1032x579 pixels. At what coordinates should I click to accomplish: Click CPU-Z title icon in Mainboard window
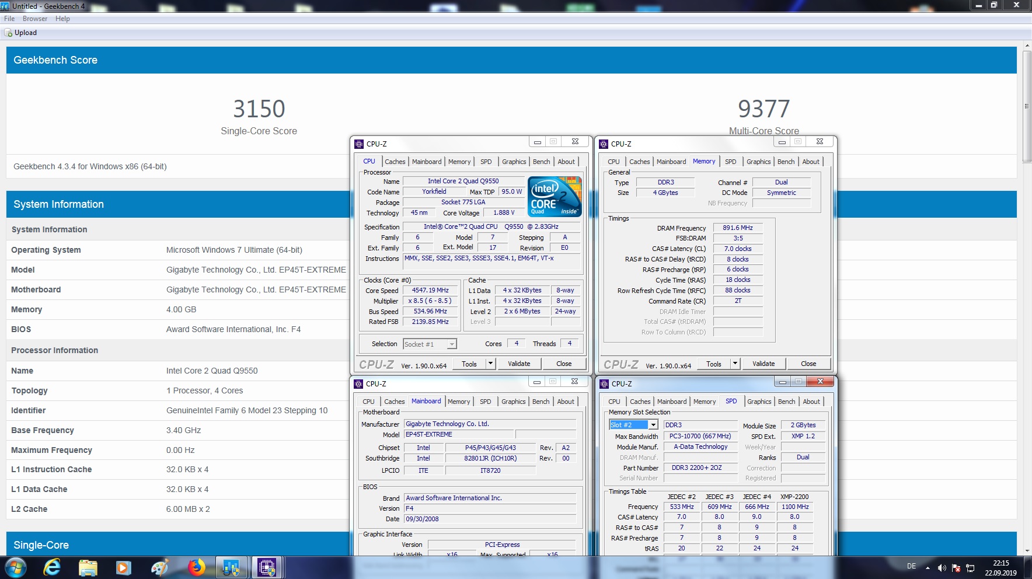click(x=358, y=383)
